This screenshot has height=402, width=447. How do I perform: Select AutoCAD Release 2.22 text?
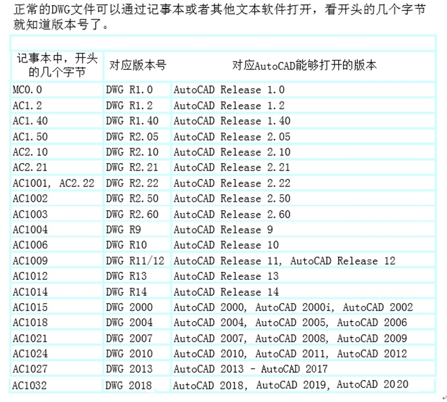(x=232, y=183)
